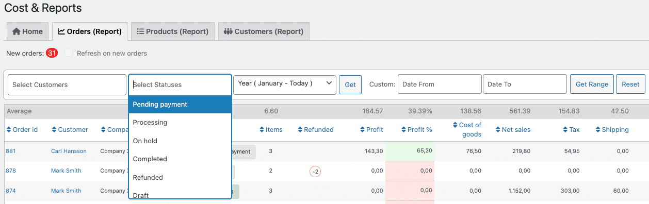Sort the Shipping column via its icon
649x204 pixels.
[x=598, y=130]
